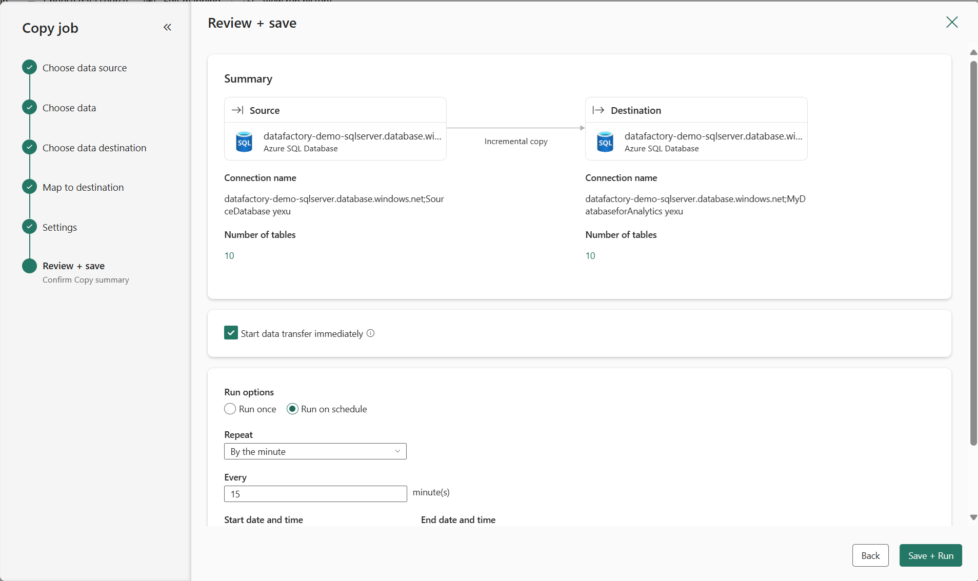Go to the Choose data destination step

click(94, 148)
